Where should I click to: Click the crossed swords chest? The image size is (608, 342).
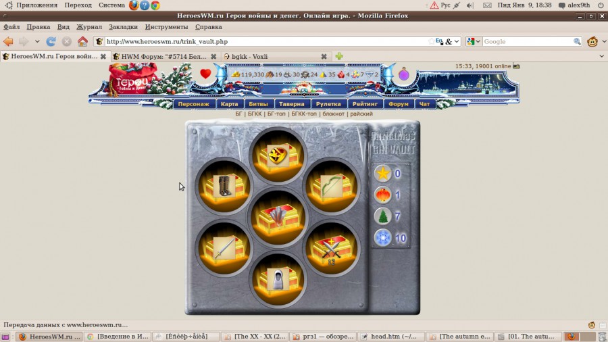tap(330, 248)
